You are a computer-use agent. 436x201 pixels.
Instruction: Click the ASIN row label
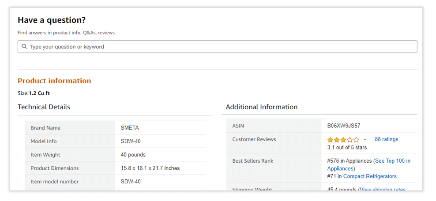238,126
